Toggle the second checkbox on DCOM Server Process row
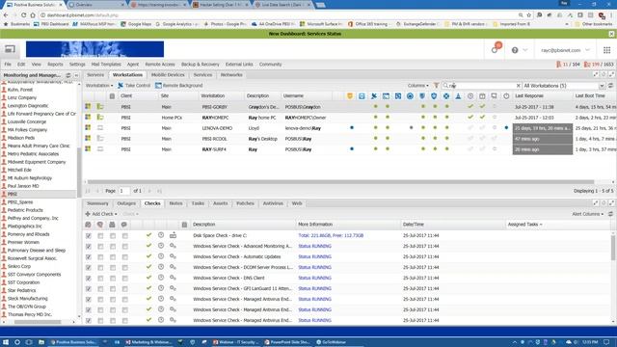617x347 pixels. 100,268
